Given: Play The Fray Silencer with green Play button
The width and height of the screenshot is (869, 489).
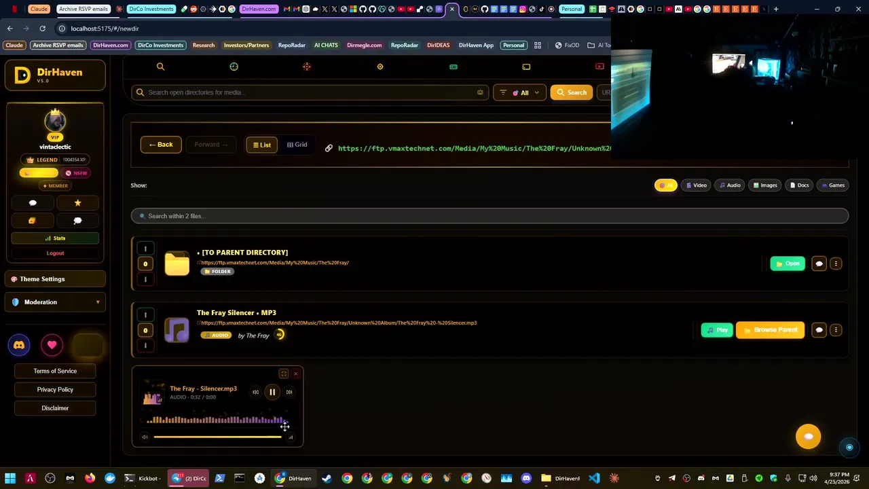Looking at the screenshot, I should pyautogui.click(x=717, y=330).
